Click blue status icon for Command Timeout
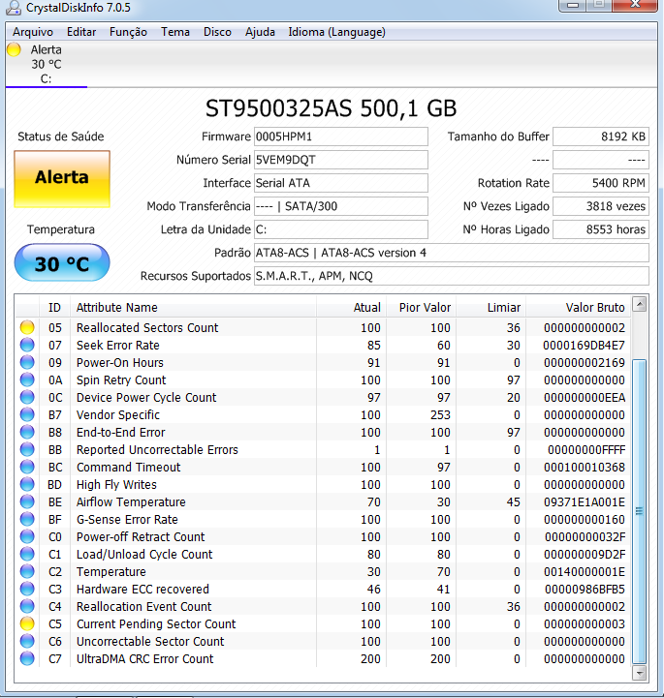Viewport: 664px width, 698px height. point(27,467)
